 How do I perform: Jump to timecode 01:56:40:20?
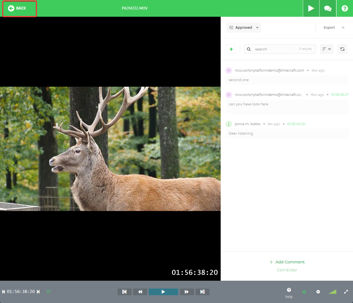[x=296, y=124]
